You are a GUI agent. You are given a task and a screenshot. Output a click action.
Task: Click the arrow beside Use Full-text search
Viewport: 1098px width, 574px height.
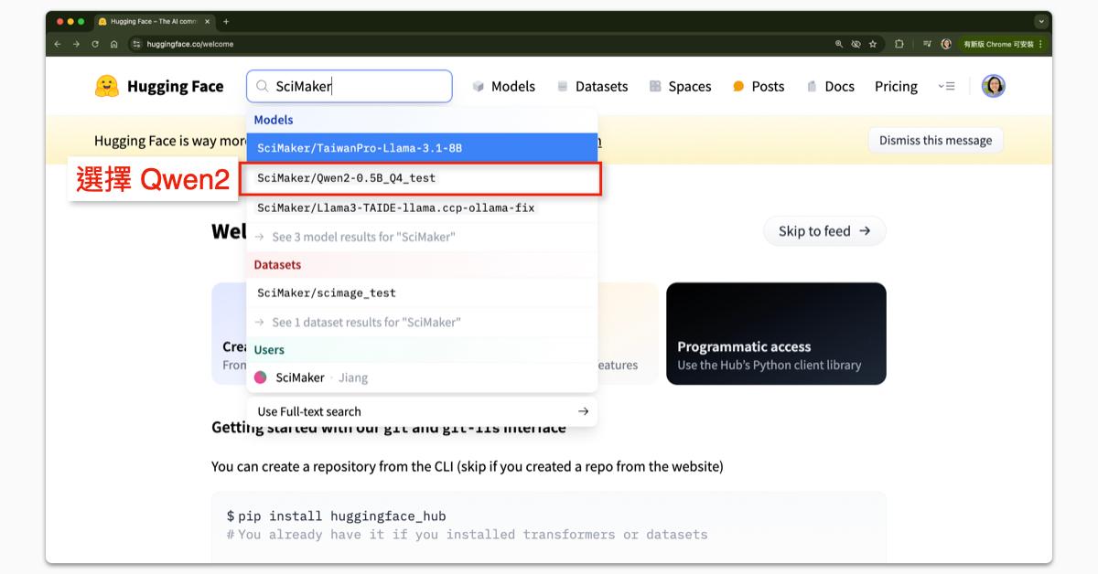(583, 411)
